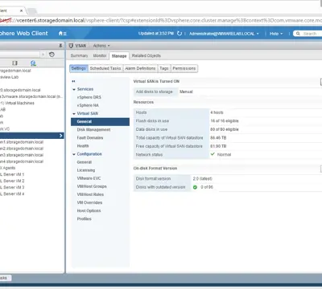Close the browser tab
This screenshot has height=289, width=322.
point(21,10)
